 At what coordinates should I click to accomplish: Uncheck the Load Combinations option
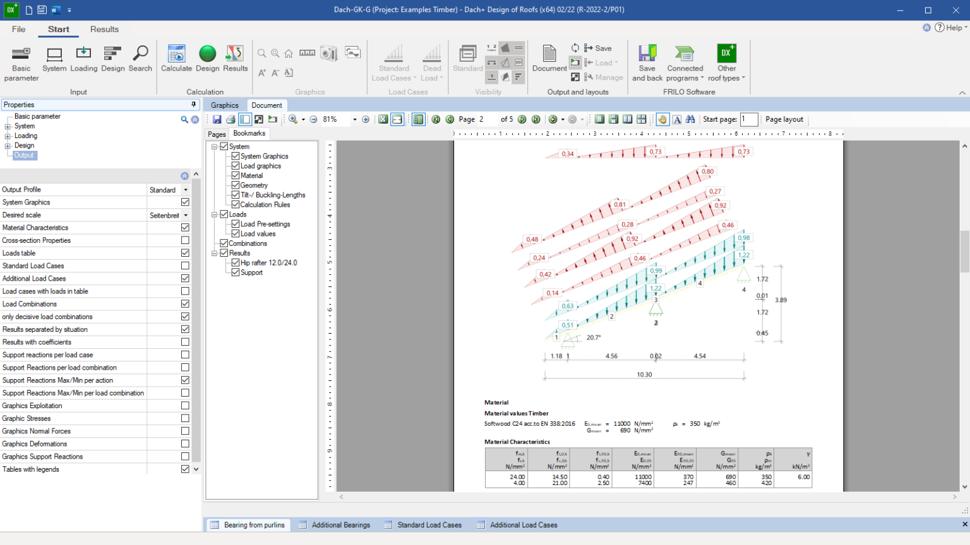(185, 304)
